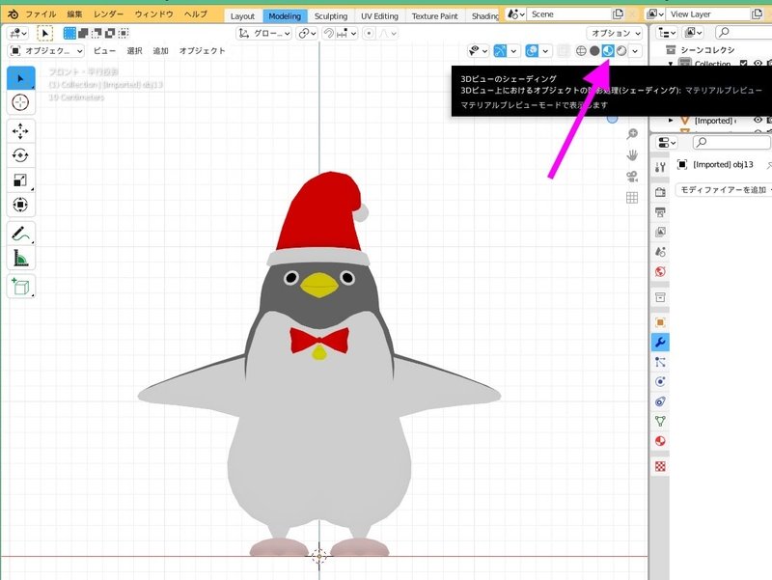
Task: Activate the Scale tool
Action: pyautogui.click(x=20, y=180)
